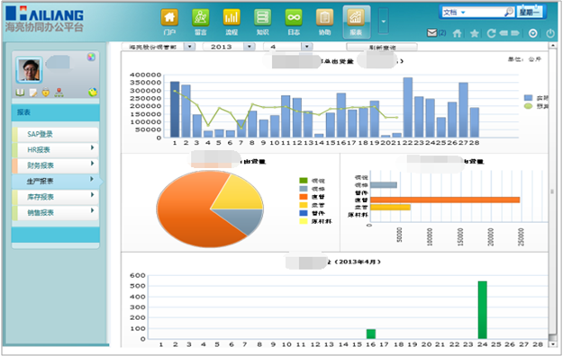Click the 文档 search input field
The image size is (563, 356).
484,13
